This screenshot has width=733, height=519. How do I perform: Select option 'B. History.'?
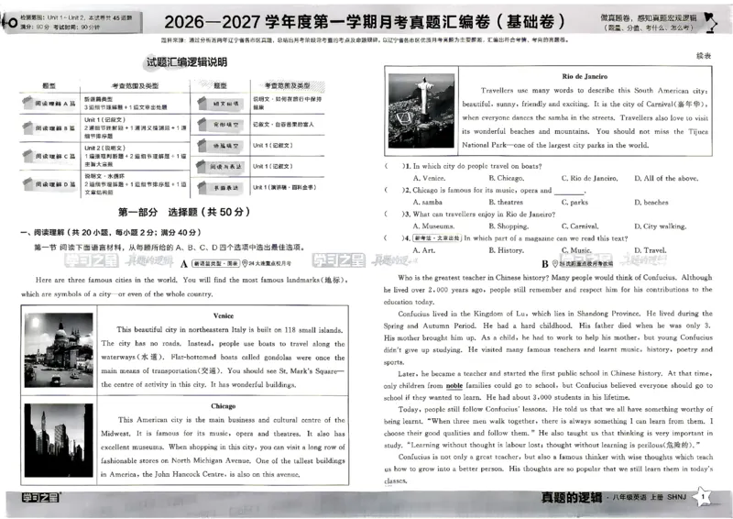click(507, 250)
